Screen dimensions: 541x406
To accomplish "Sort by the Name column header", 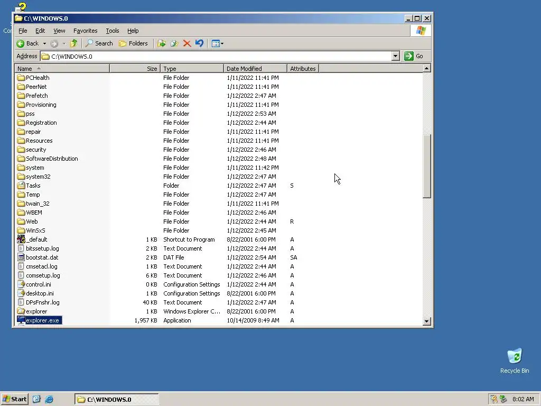I will (62, 69).
